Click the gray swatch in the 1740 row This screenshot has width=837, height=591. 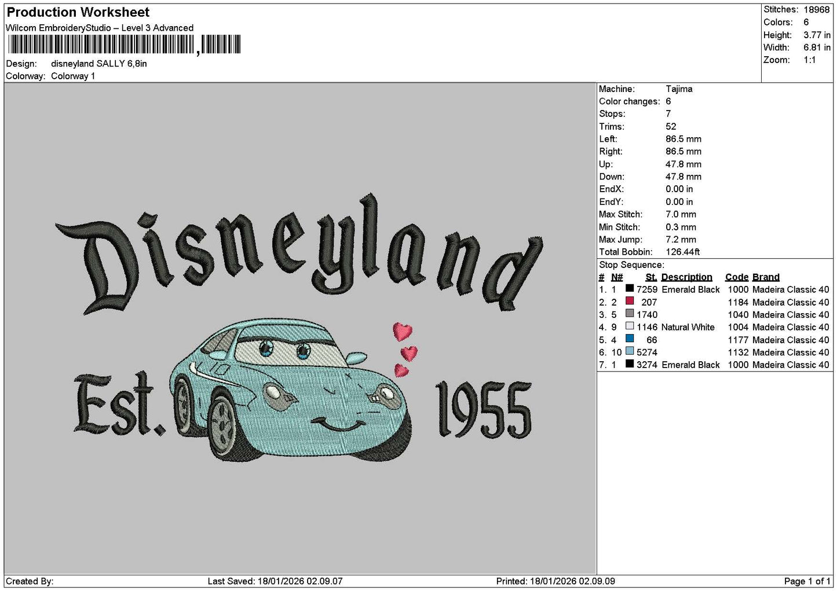630,314
